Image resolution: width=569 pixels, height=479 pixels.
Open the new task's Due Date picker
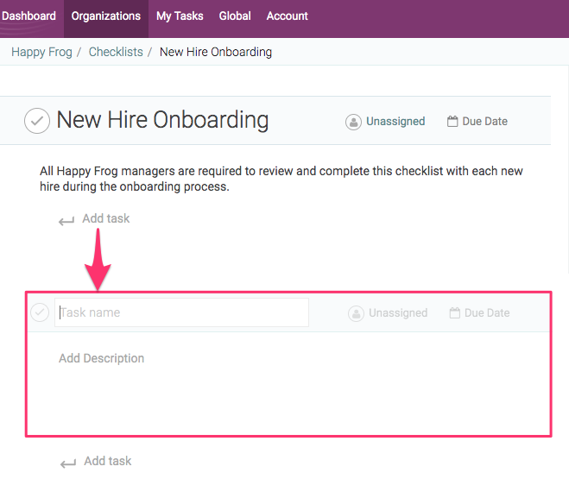(487, 313)
